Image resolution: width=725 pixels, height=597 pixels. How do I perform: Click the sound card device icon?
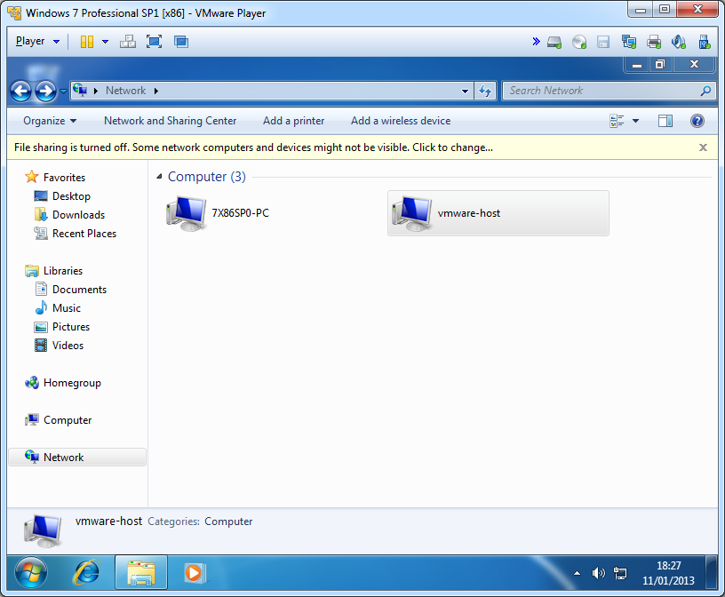(679, 42)
